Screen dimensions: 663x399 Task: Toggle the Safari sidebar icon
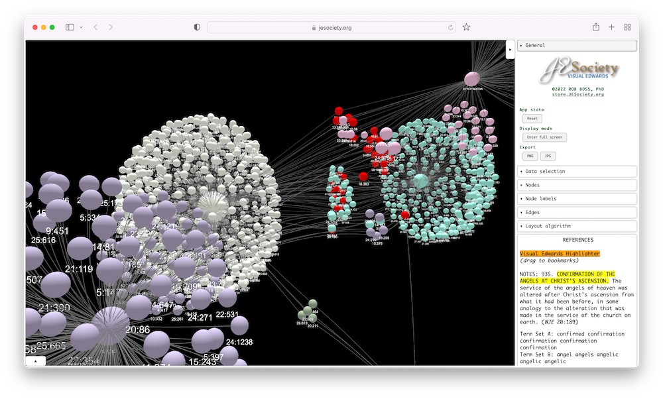pos(70,27)
